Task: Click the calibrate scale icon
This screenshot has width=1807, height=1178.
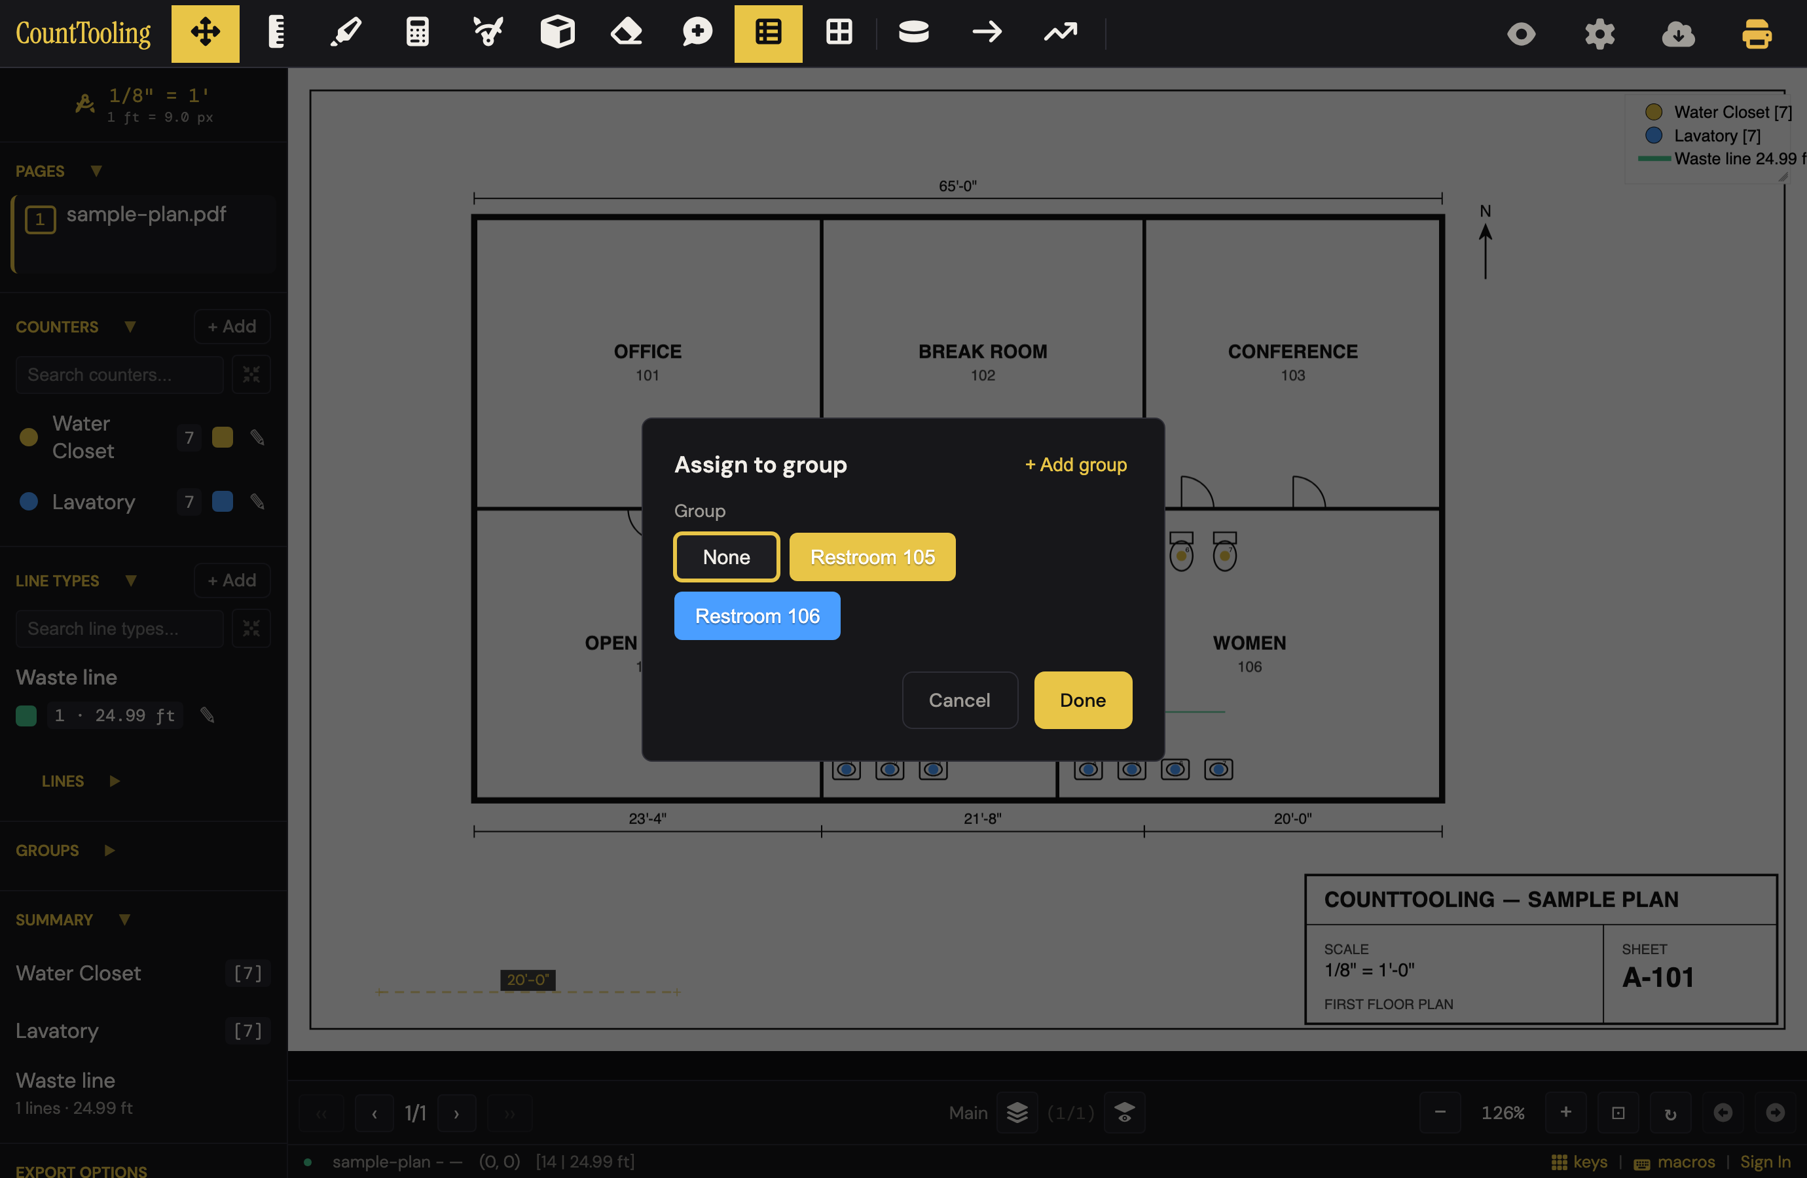Action: [85, 103]
